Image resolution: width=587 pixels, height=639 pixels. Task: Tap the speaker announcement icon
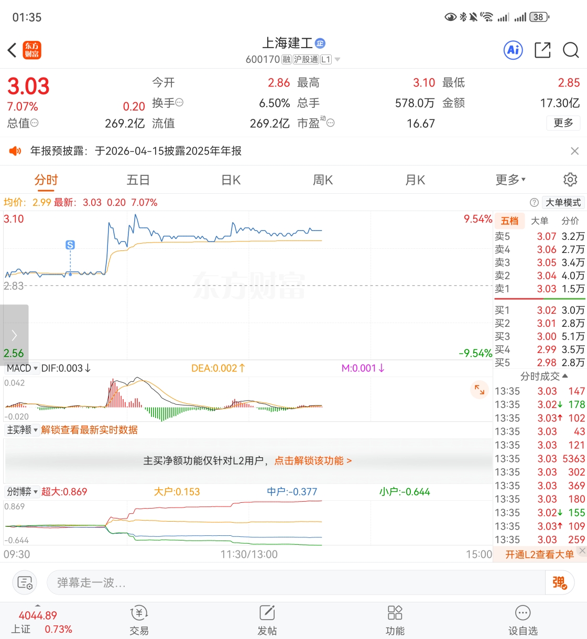coord(15,151)
